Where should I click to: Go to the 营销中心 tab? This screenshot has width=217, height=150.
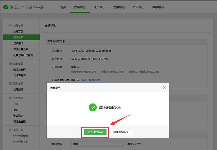(119, 7)
